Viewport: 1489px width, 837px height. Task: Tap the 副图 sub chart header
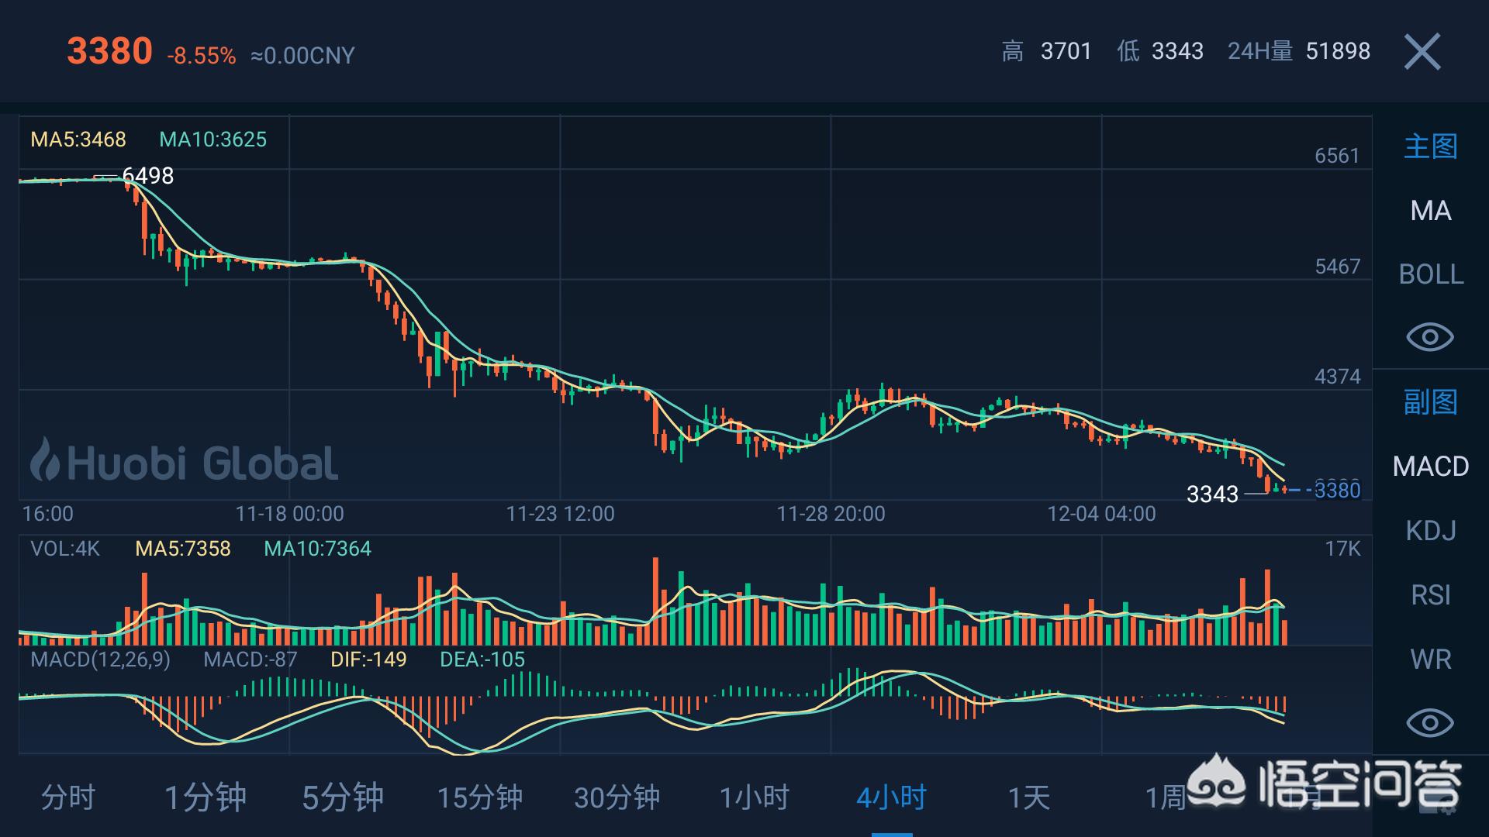click(x=1430, y=402)
